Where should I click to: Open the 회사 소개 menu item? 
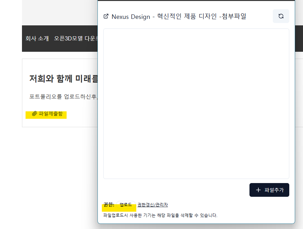tap(37, 38)
